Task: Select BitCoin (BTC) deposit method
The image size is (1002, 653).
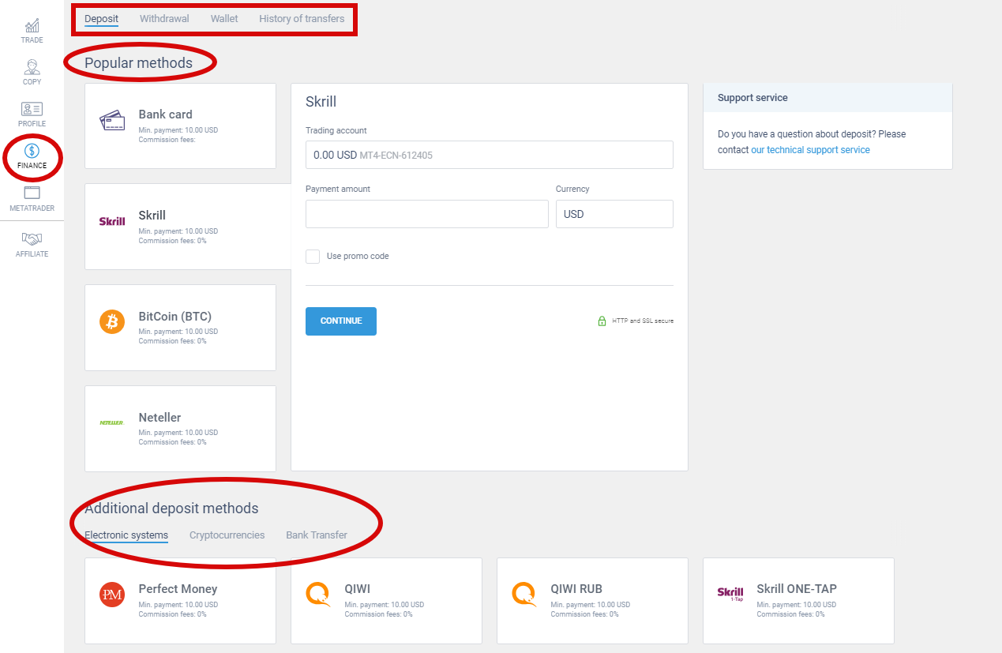Action: point(180,328)
